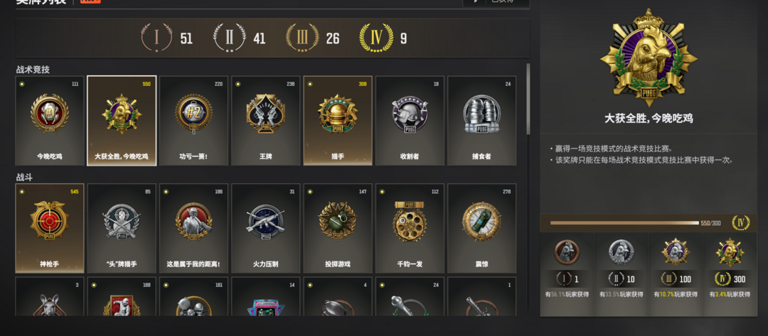This screenshot has height=336, width=768.
Task: Select the 投掷游戏 grenade medal
Action: (338, 229)
